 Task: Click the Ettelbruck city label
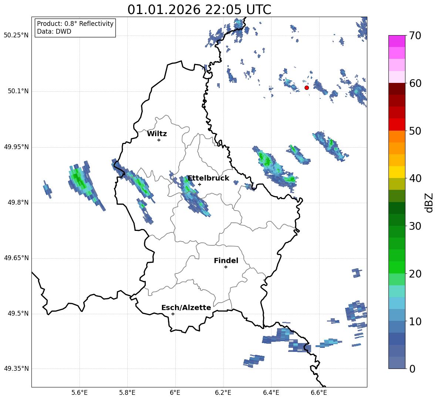[x=208, y=178]
